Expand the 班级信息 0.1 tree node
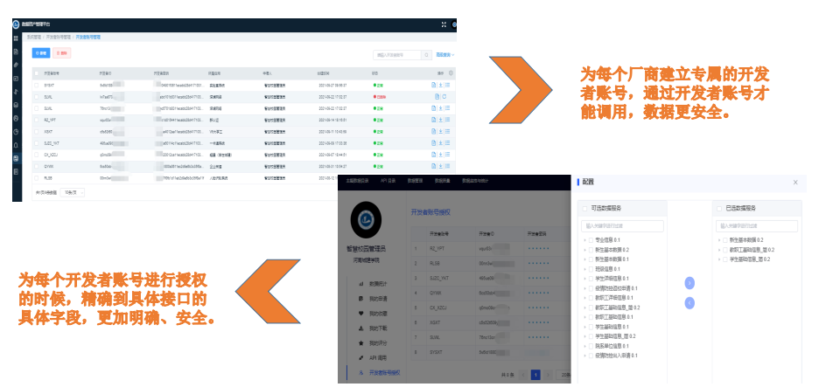 [x=584, y=268]
